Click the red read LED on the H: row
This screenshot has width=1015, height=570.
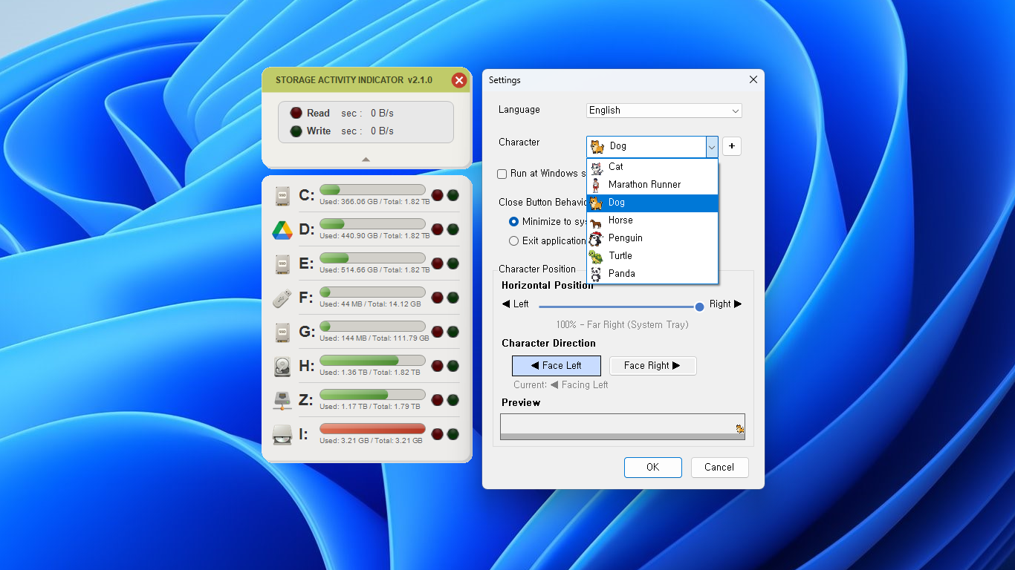[x=438, y=366]
